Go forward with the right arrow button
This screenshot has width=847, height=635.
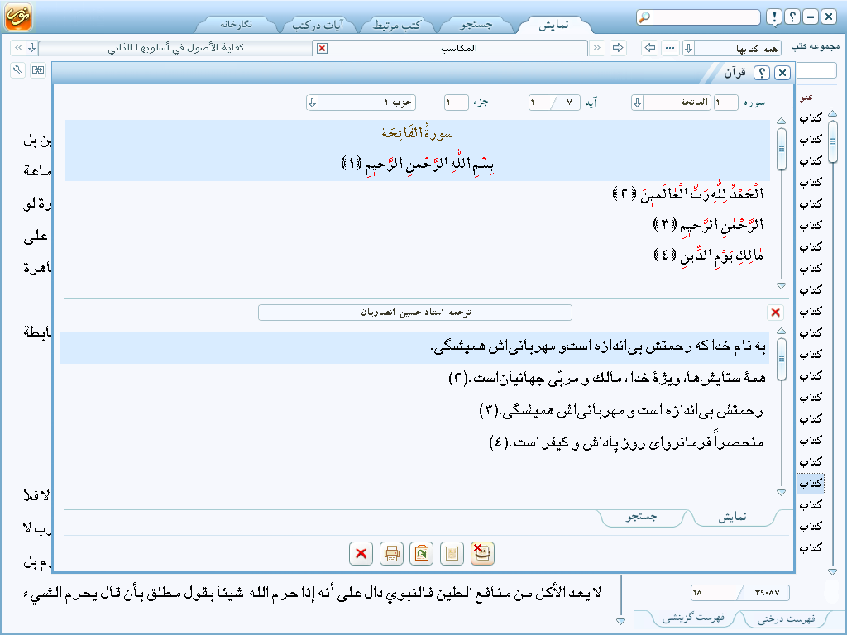[618, 48]
